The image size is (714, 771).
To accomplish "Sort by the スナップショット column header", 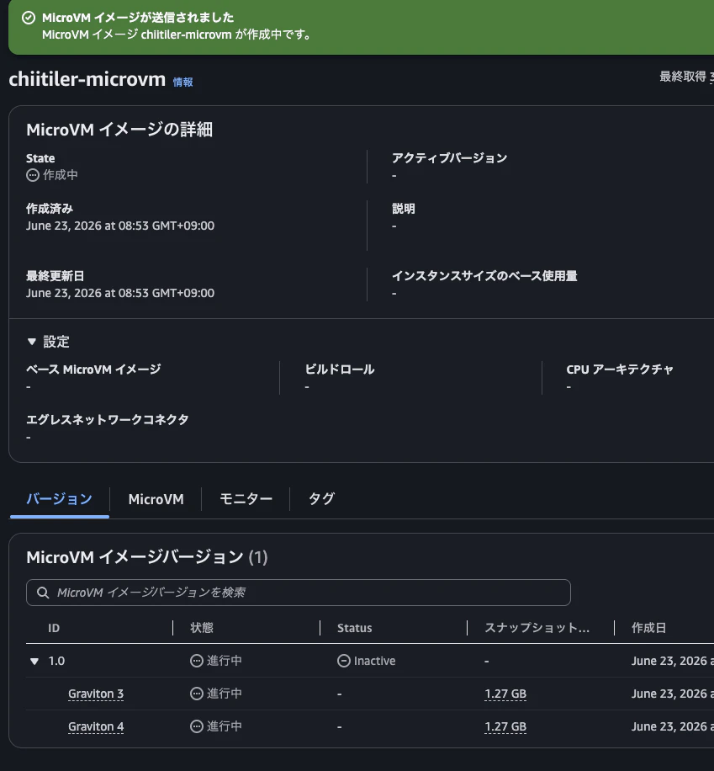I will 537,628.
